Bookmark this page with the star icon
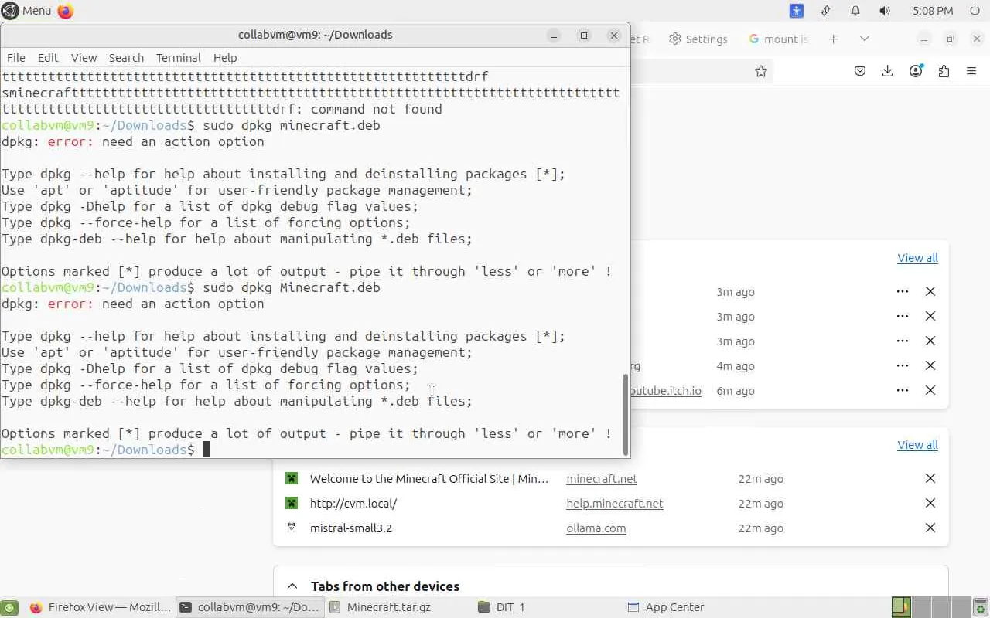 coord(761,71)
